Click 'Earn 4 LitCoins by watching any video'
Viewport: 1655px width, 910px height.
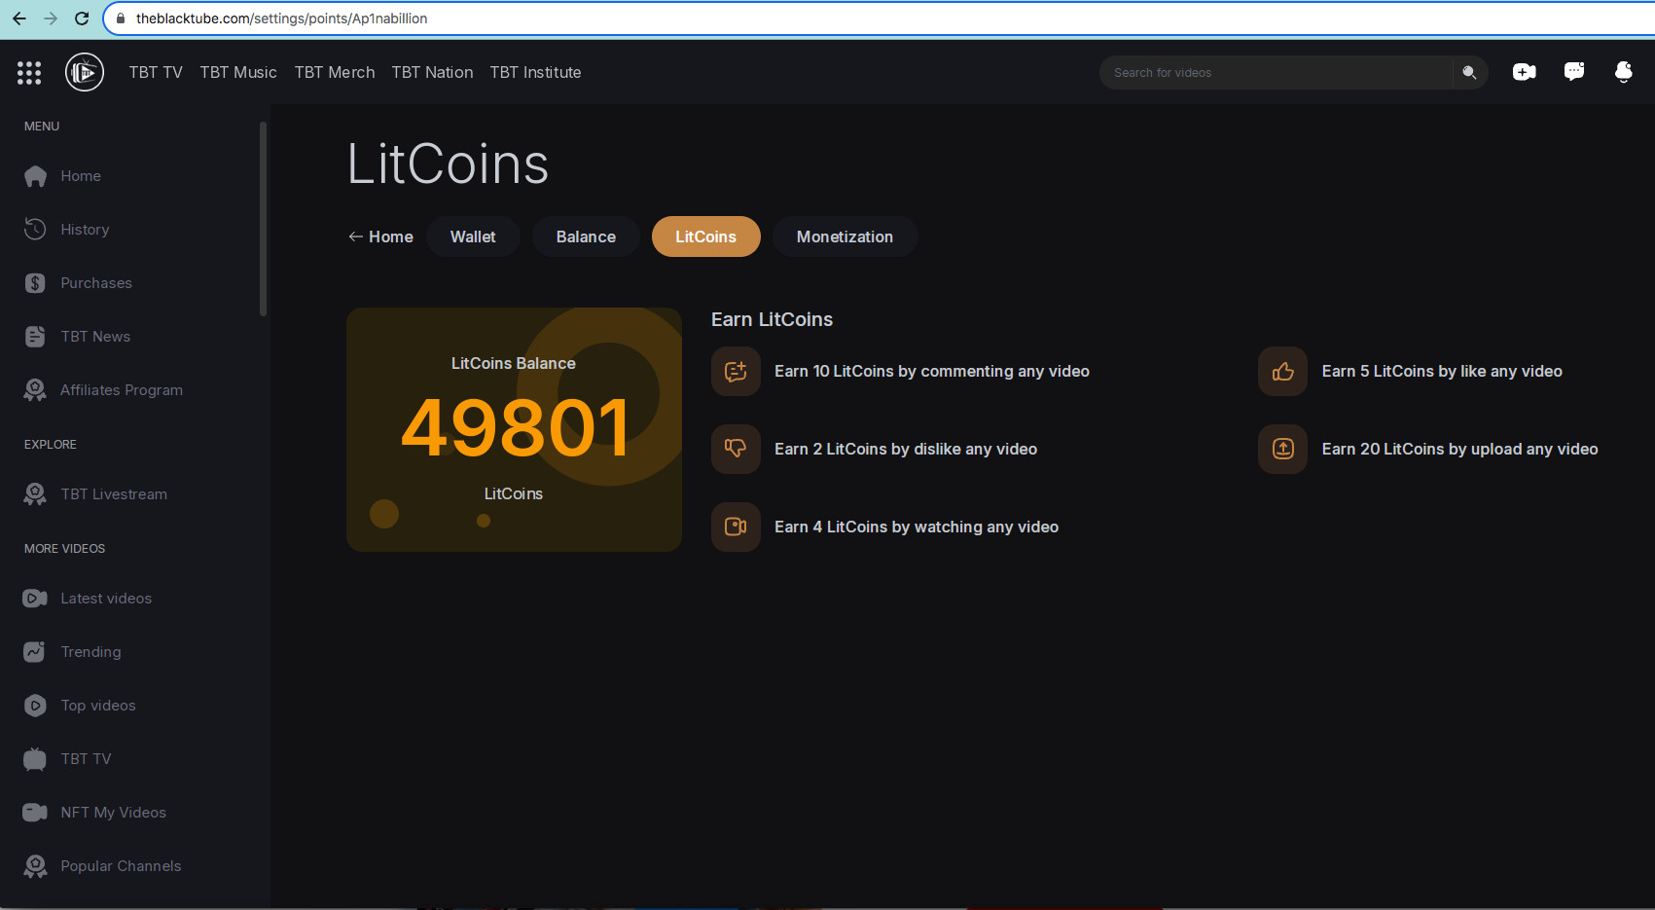[x=917, y=527]
